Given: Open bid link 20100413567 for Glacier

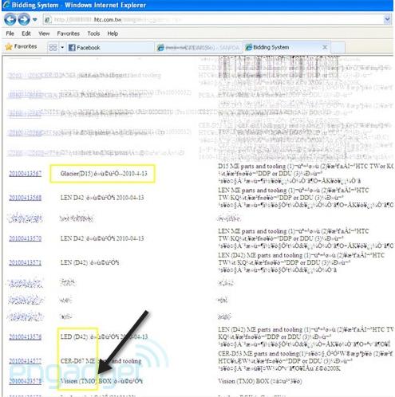Looking at the screenshot, I should click(x=26, y=174).
